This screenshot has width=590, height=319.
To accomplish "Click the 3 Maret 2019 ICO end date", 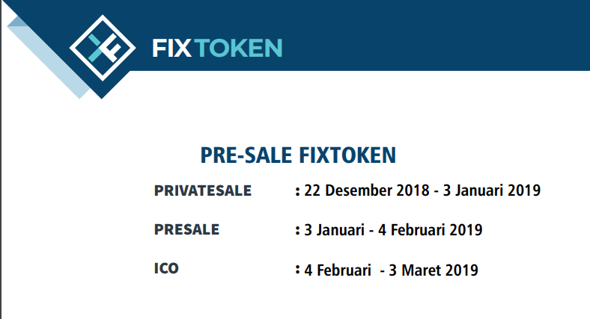I will pyautogui.click(x=433, y=270).
